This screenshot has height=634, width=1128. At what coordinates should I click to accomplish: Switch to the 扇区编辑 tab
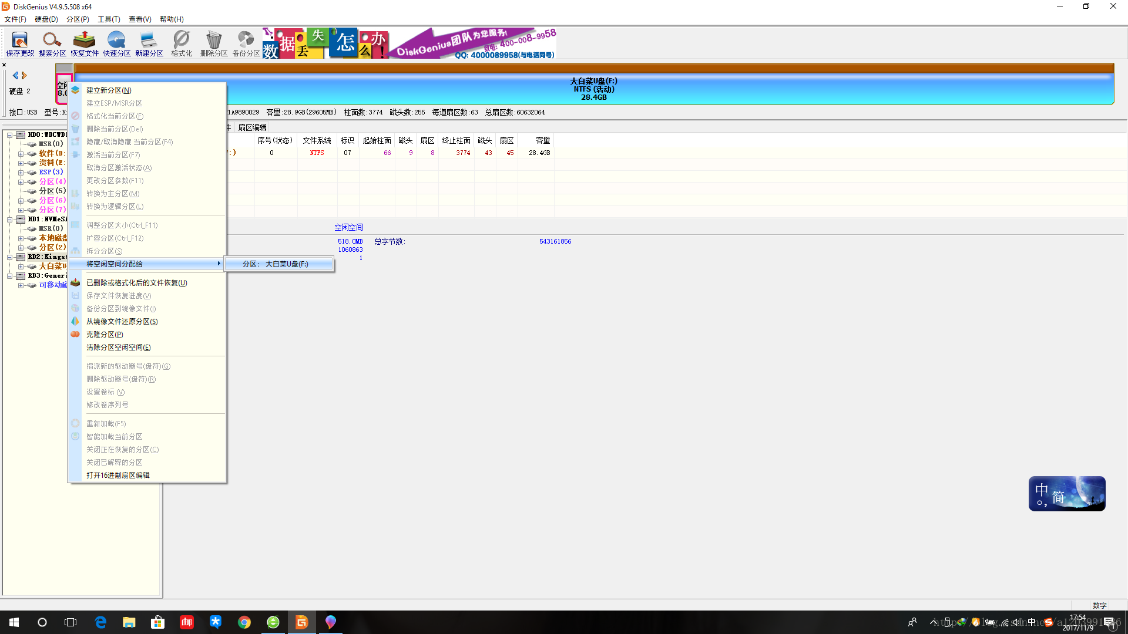252,127
